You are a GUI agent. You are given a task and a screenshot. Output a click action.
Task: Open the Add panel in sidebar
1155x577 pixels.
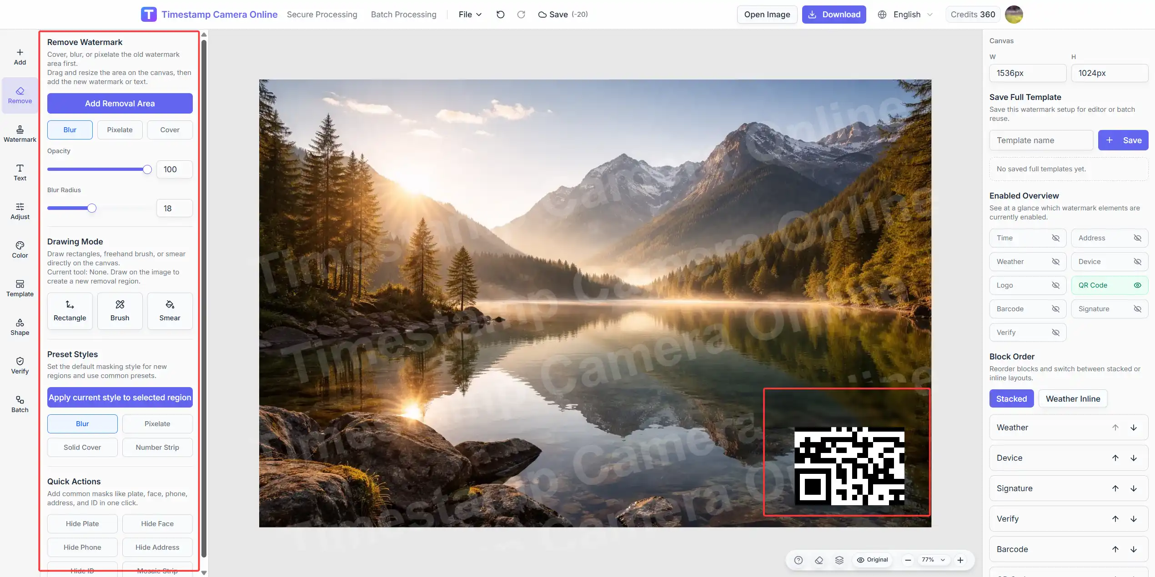(20, 57)
